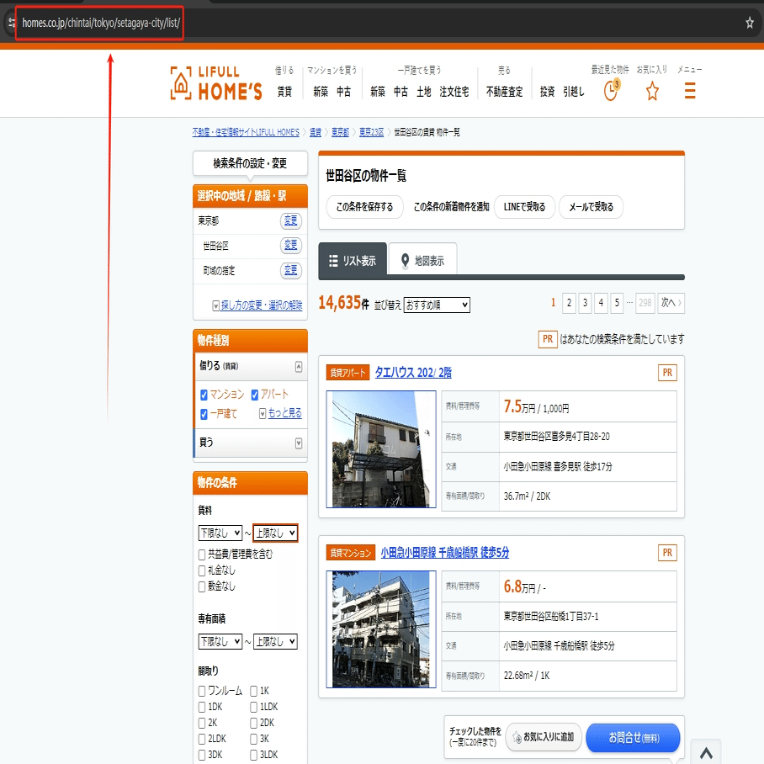The width and height of the screenshot is (764, 764).
Task: Uncheck the マンション checkbox
Action: pyautogui.click(x=204, y=395)
